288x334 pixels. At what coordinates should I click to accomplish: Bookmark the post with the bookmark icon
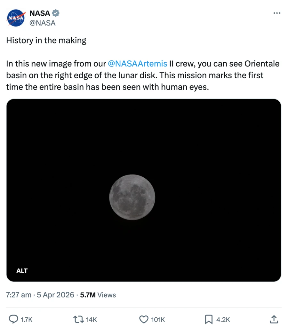(209, 319)
